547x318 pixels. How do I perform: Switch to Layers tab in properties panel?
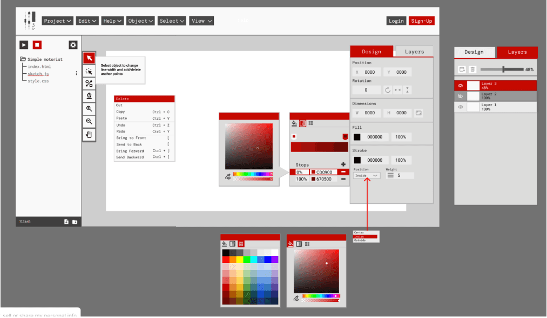pyautogui.click(x=415, y=52)
